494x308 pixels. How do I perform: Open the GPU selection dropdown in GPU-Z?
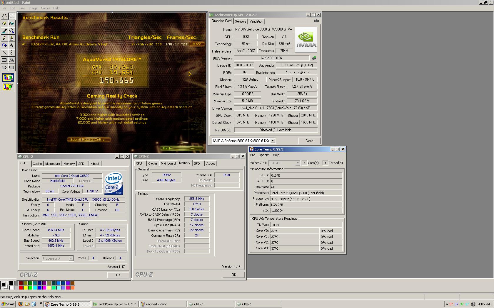pos(273,141)
